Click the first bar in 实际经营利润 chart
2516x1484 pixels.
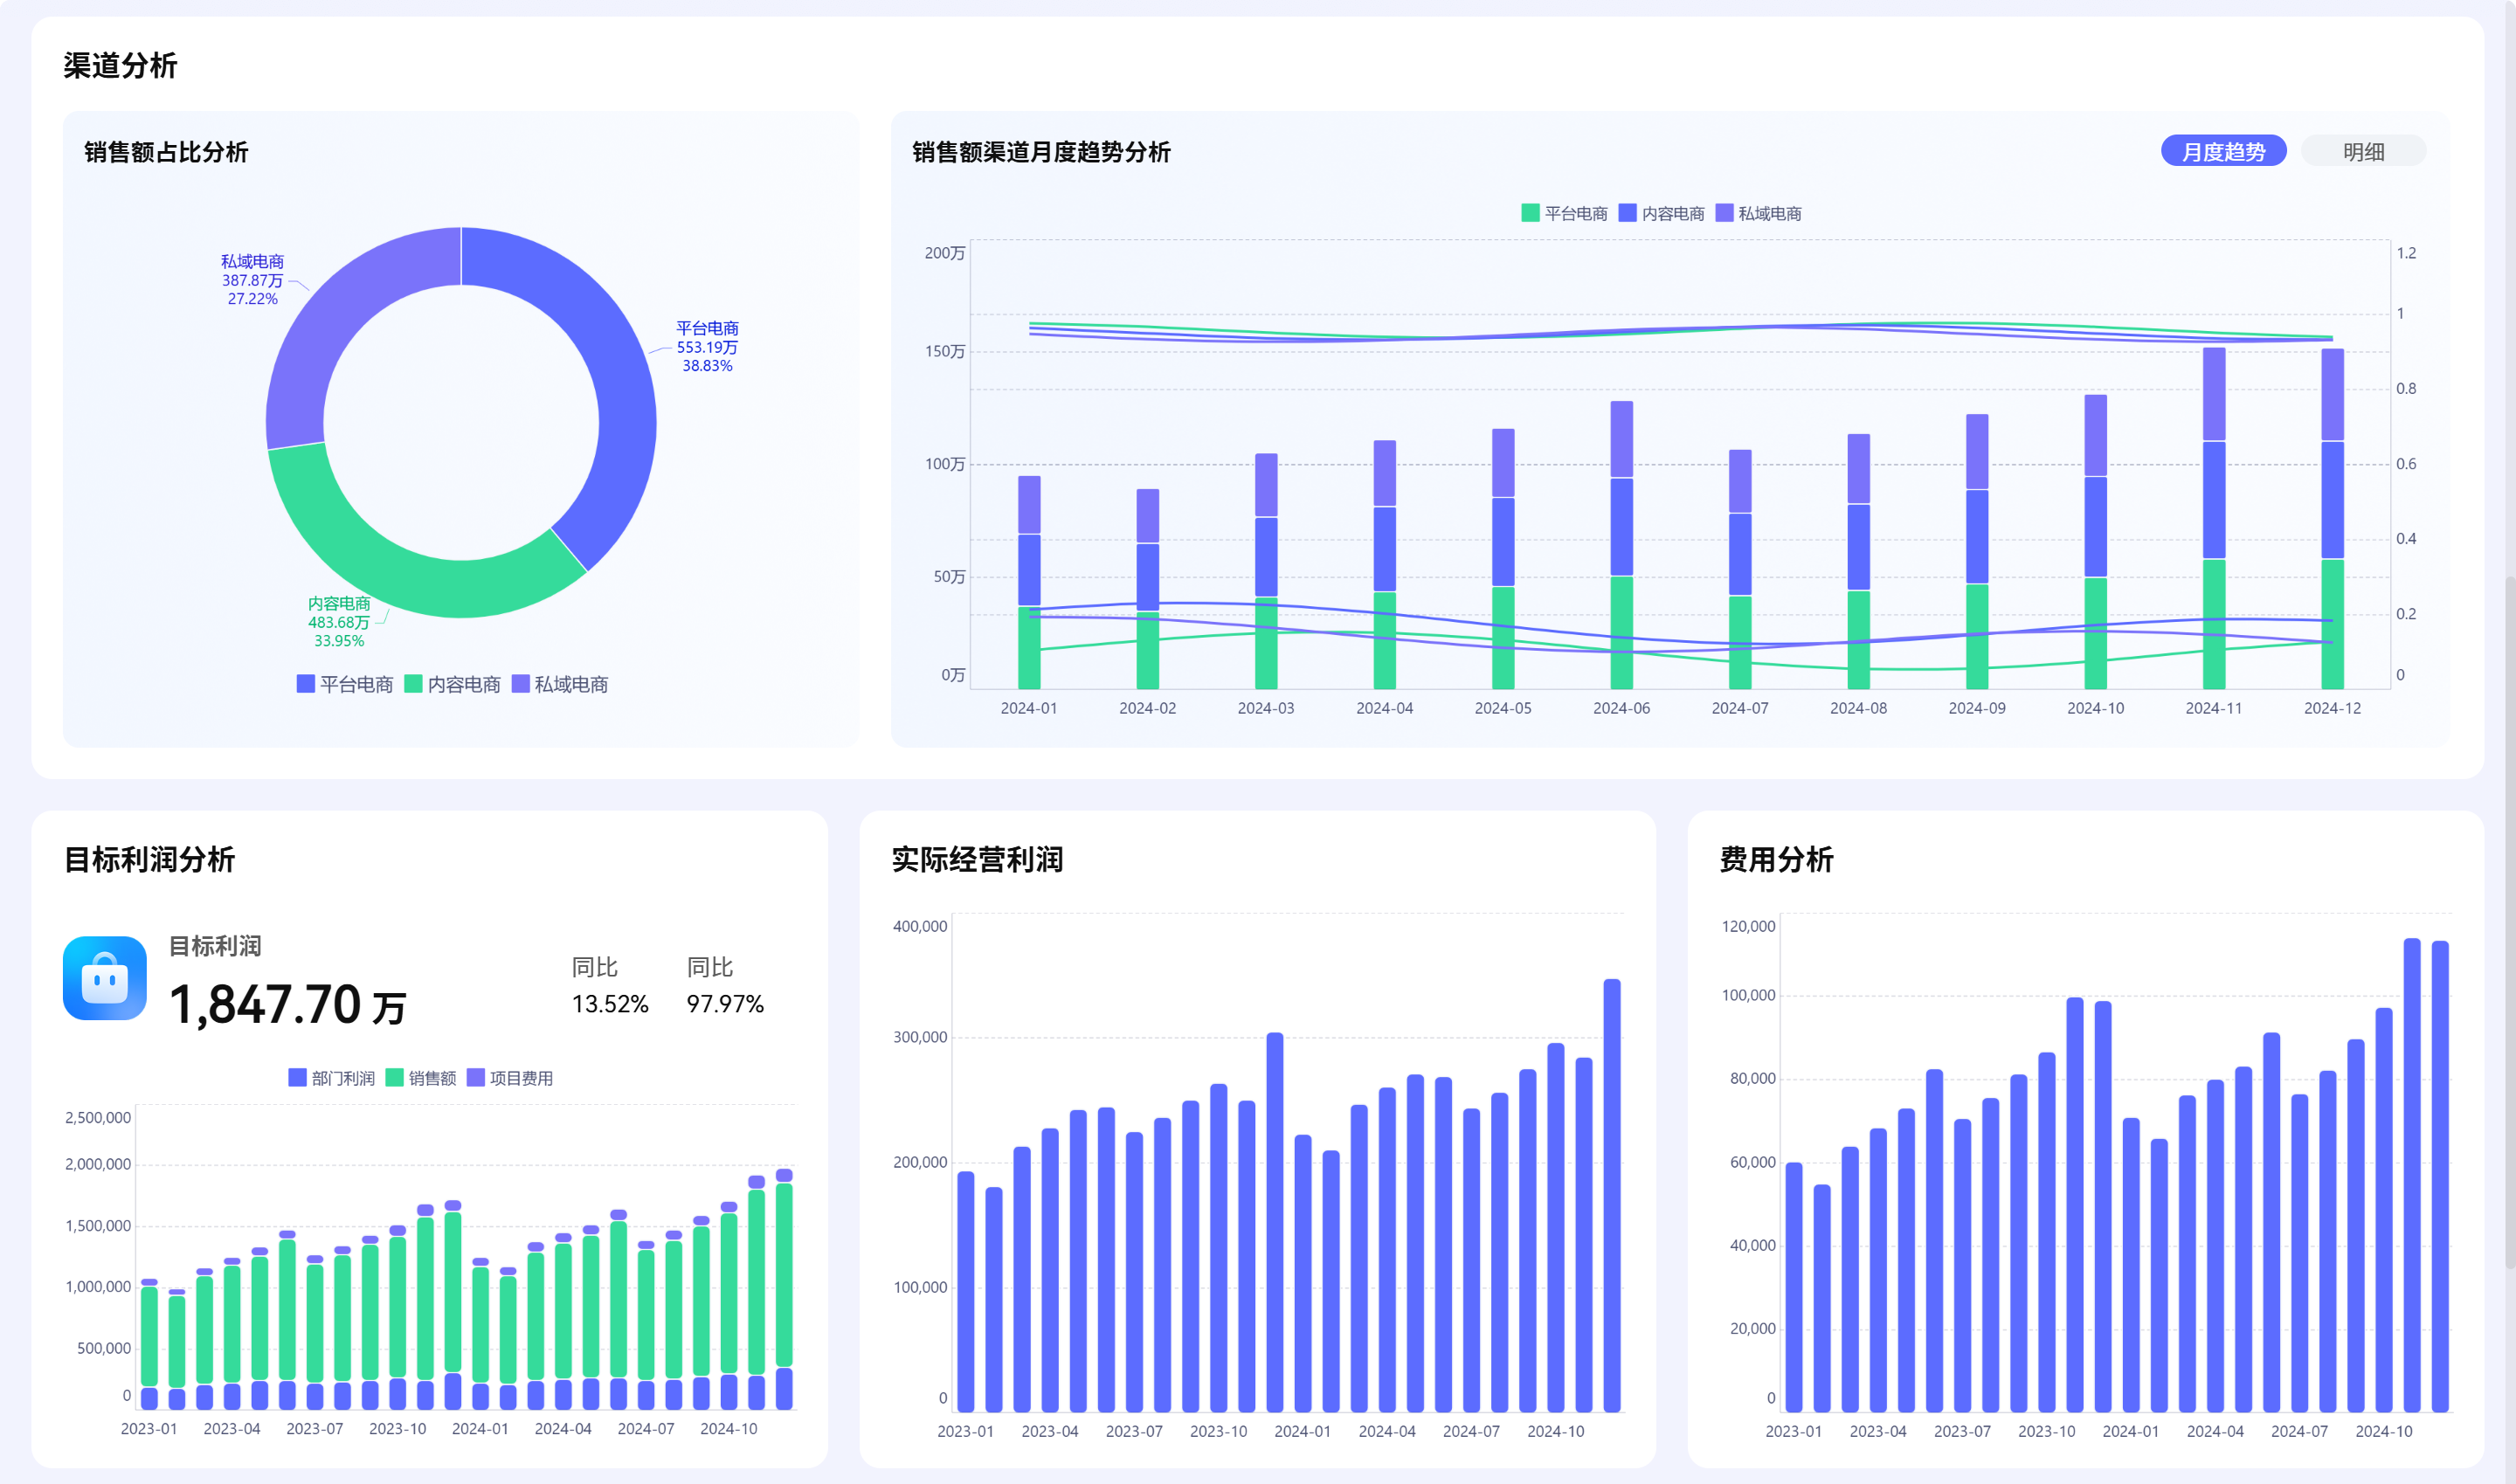[x=966, y=1291]
